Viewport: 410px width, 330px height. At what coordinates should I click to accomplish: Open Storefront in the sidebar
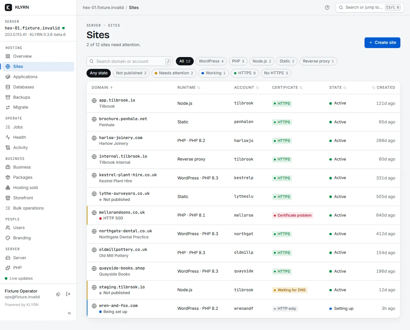tap(38, 198)
